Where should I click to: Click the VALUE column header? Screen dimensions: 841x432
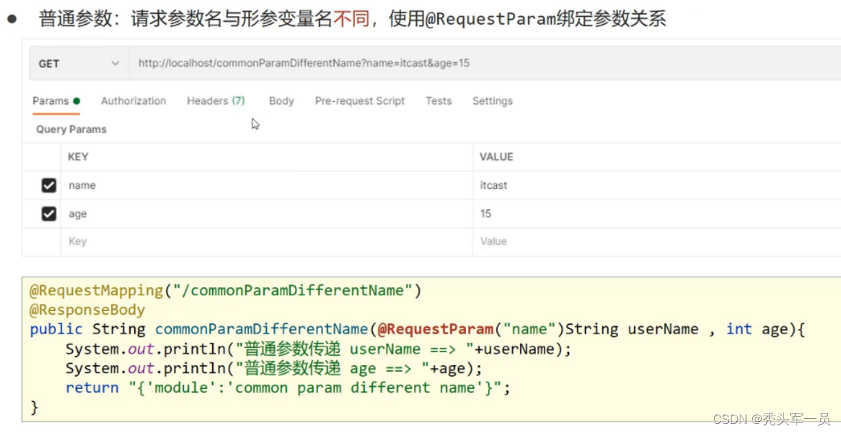tap(496, 157)
